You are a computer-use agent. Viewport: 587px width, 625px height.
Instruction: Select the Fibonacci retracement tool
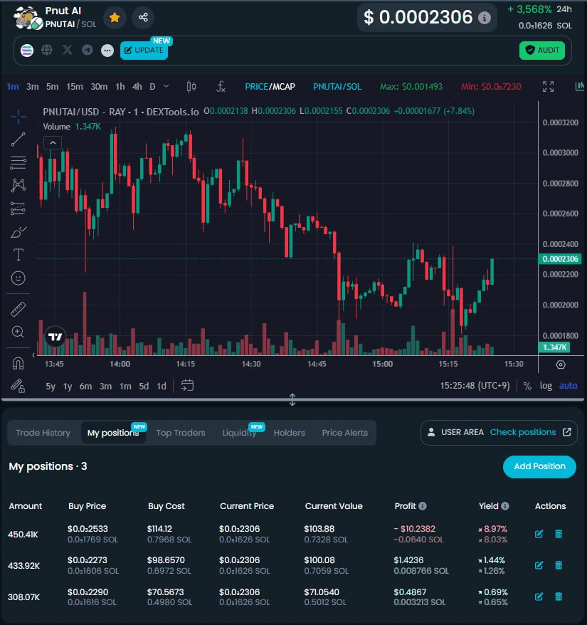tap(18, 162)
